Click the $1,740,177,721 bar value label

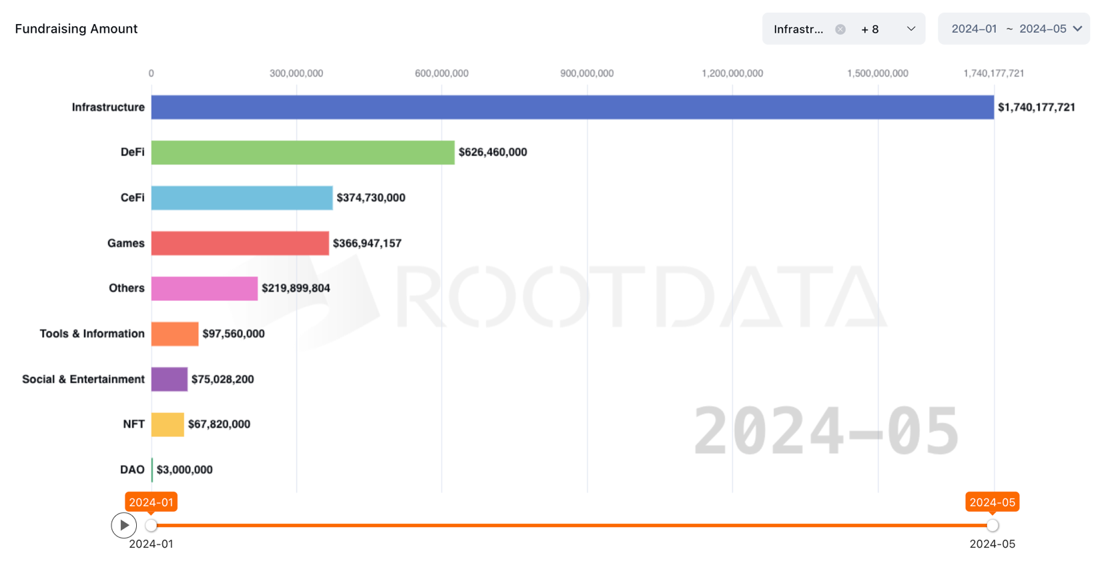click(x=1037, y=107)
